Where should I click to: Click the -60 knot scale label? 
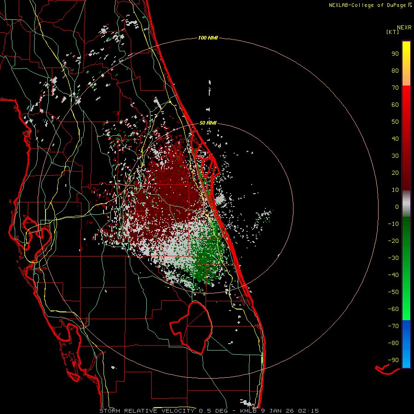393,309
